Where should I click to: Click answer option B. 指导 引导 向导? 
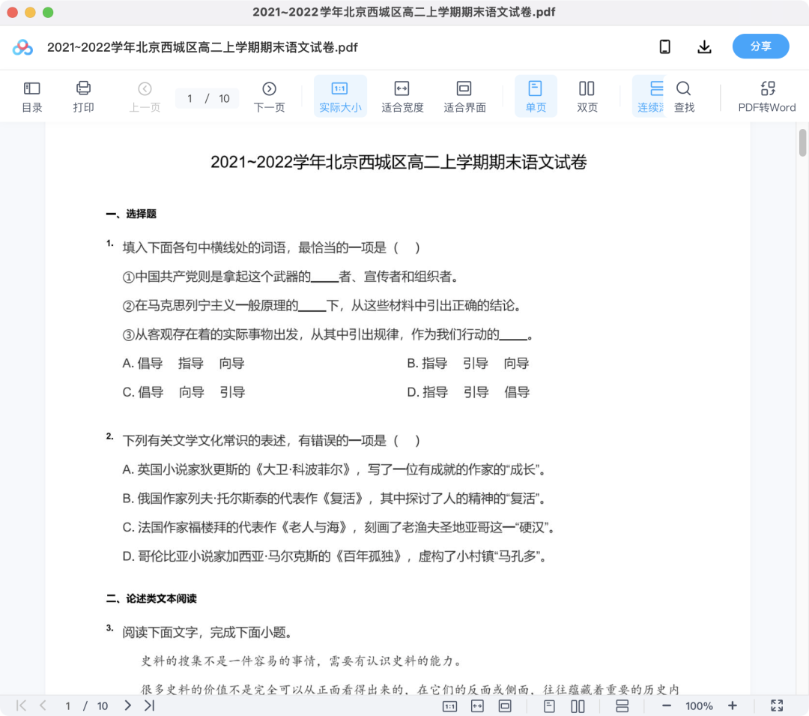click(x=468, y=364)
